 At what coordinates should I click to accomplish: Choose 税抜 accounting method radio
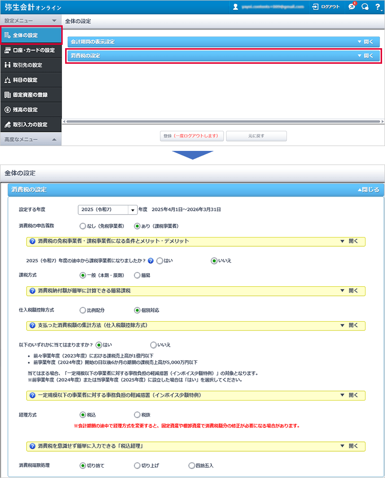pyautogui.click(x=137, y=415)
